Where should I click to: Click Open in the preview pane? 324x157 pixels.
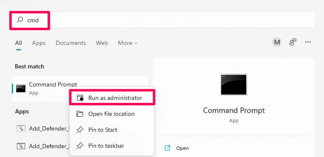click(x=183, y=148)
